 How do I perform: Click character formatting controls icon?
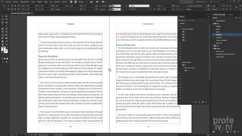pos(4,6)
